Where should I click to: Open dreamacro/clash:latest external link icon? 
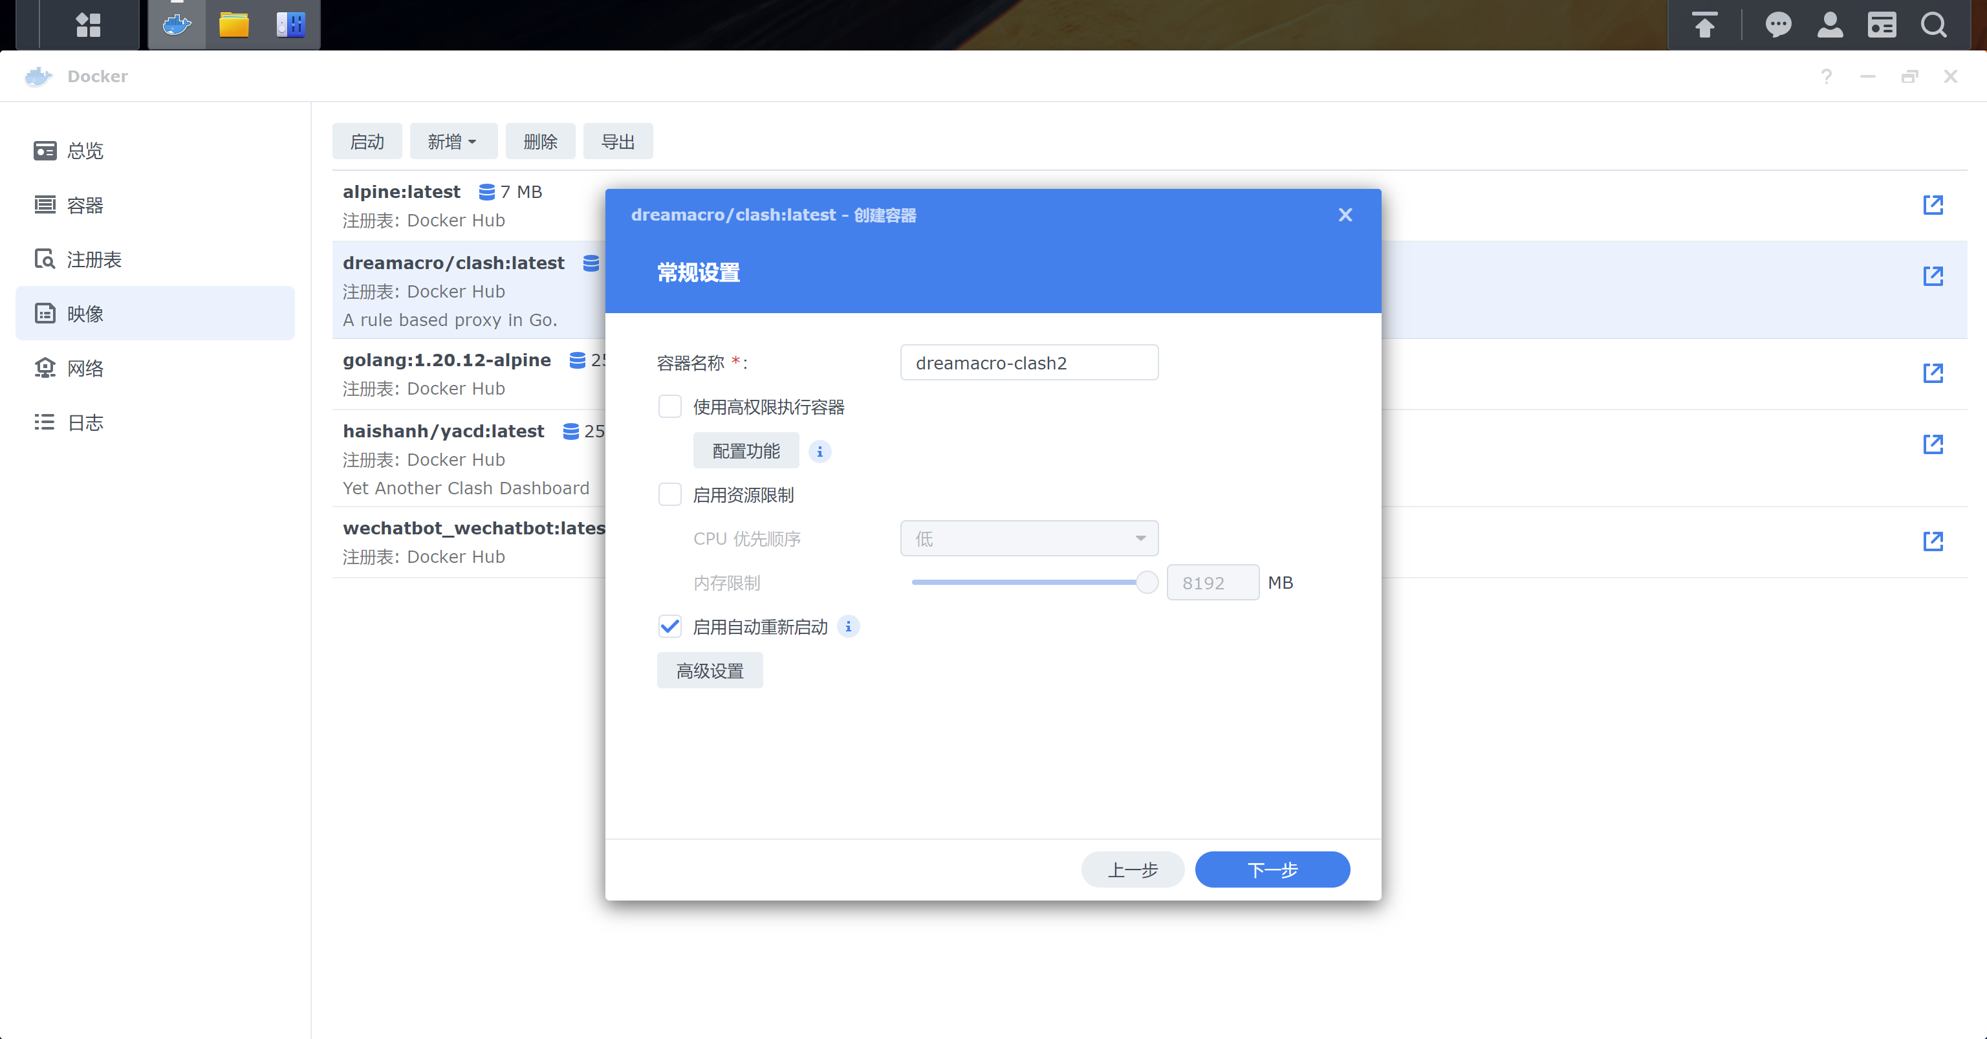tap(1933, 276)
